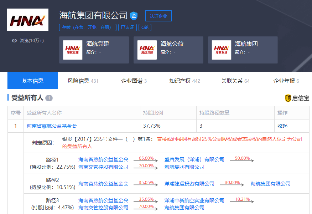Open 海航集团有限公司 link in 路径2
The width and height of the screenshot is (312, 214).
pos(270,184)
